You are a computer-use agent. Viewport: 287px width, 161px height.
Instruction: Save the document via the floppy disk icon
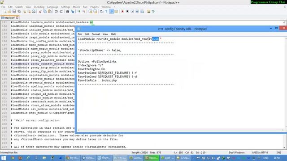pyautogui.click(x=14, y=12)
